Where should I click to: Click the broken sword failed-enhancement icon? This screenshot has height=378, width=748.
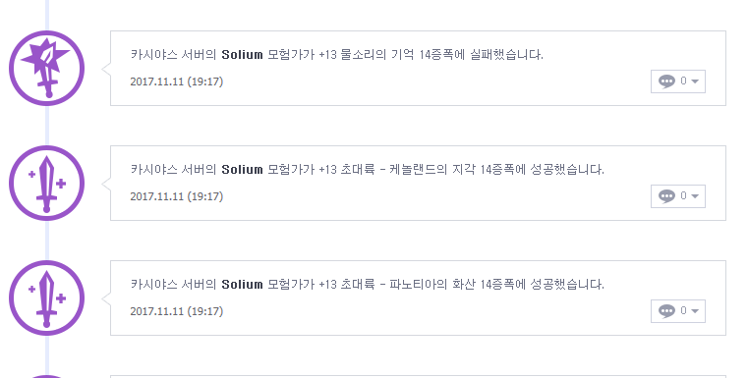(47, 68)
